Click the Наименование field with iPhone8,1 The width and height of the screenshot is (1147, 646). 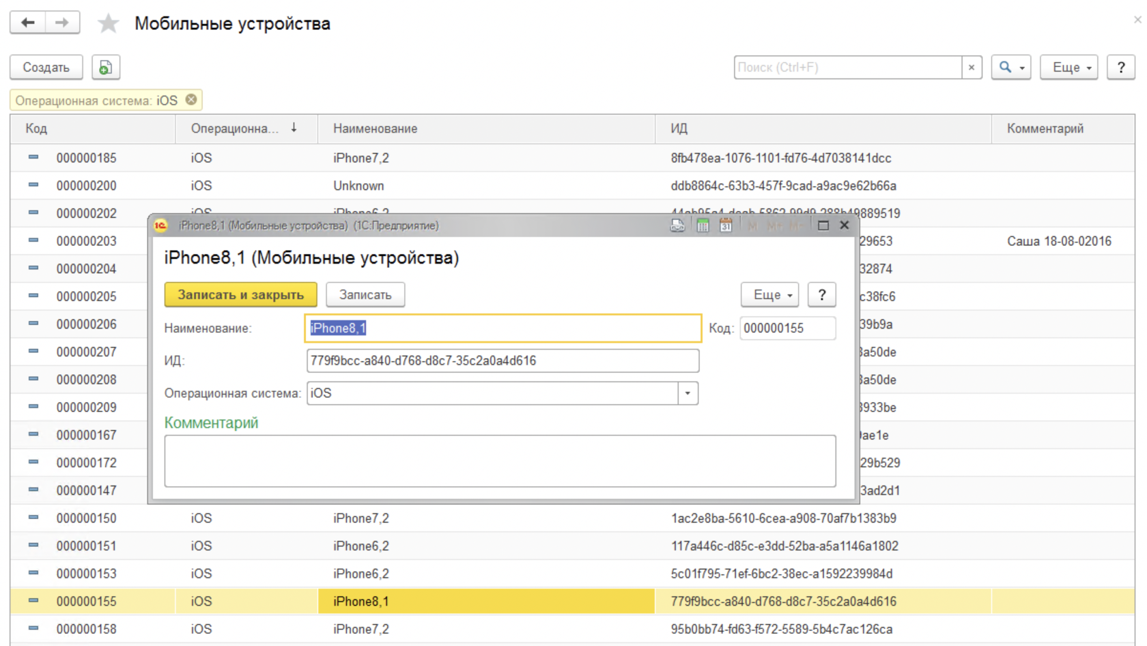click(503, 328)
